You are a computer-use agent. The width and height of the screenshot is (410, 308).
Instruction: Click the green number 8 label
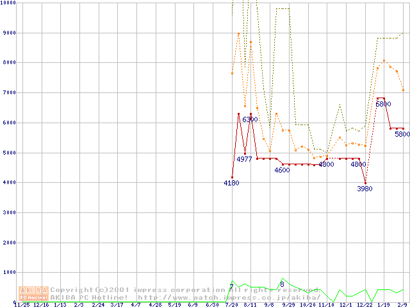pyautogui.click(x=282, y=284)
